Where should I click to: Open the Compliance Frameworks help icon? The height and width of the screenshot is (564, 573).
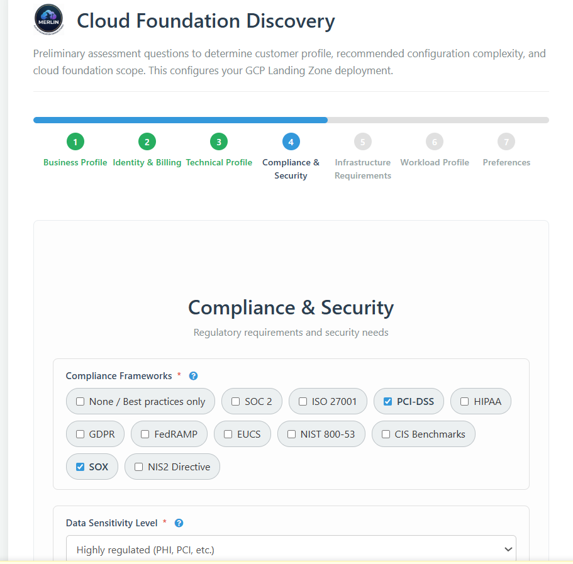193,375
